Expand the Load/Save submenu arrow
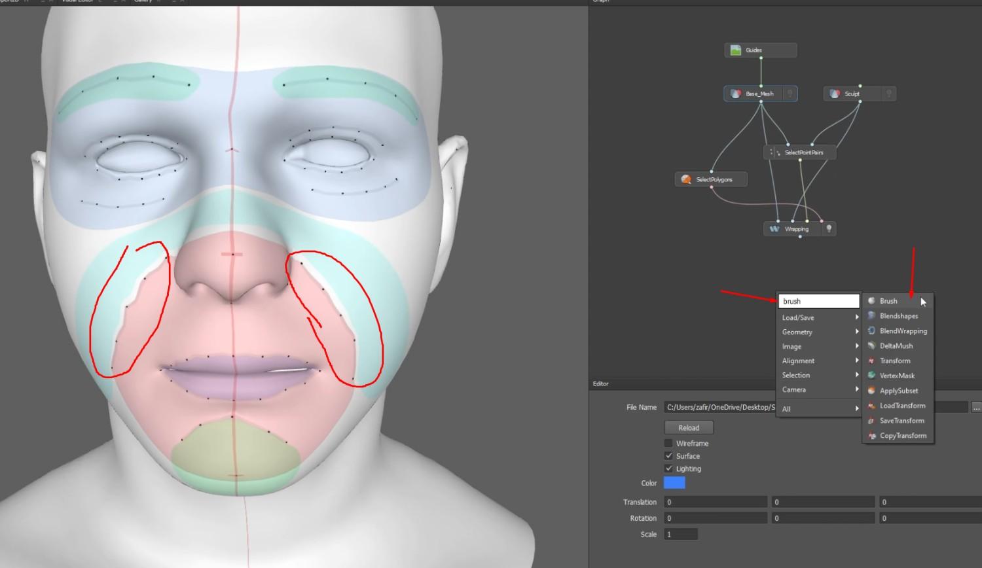Viewport: 982px width, 568px height. tap(856, 317)
